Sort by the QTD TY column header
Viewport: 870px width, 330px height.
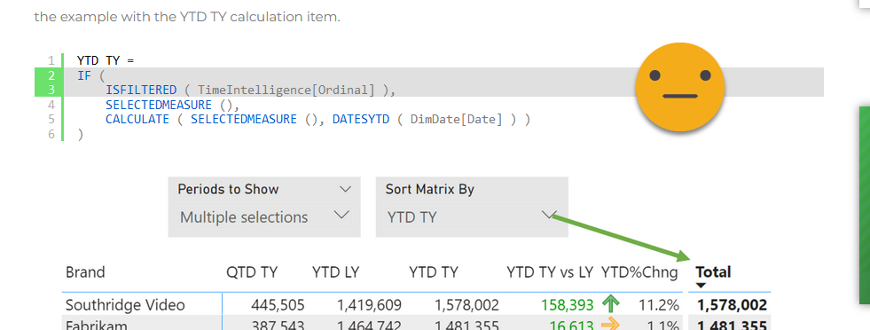coord(252,272)
